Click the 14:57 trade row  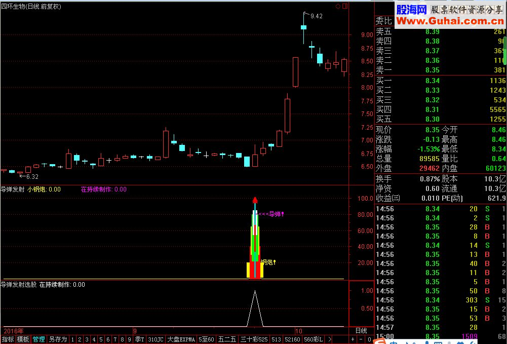pos(441,327)
